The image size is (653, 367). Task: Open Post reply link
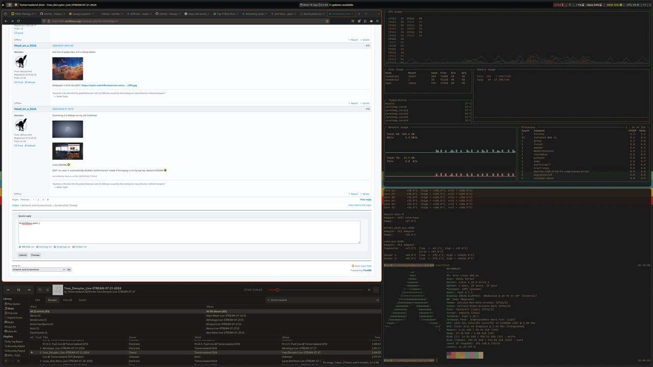[366, 199]
